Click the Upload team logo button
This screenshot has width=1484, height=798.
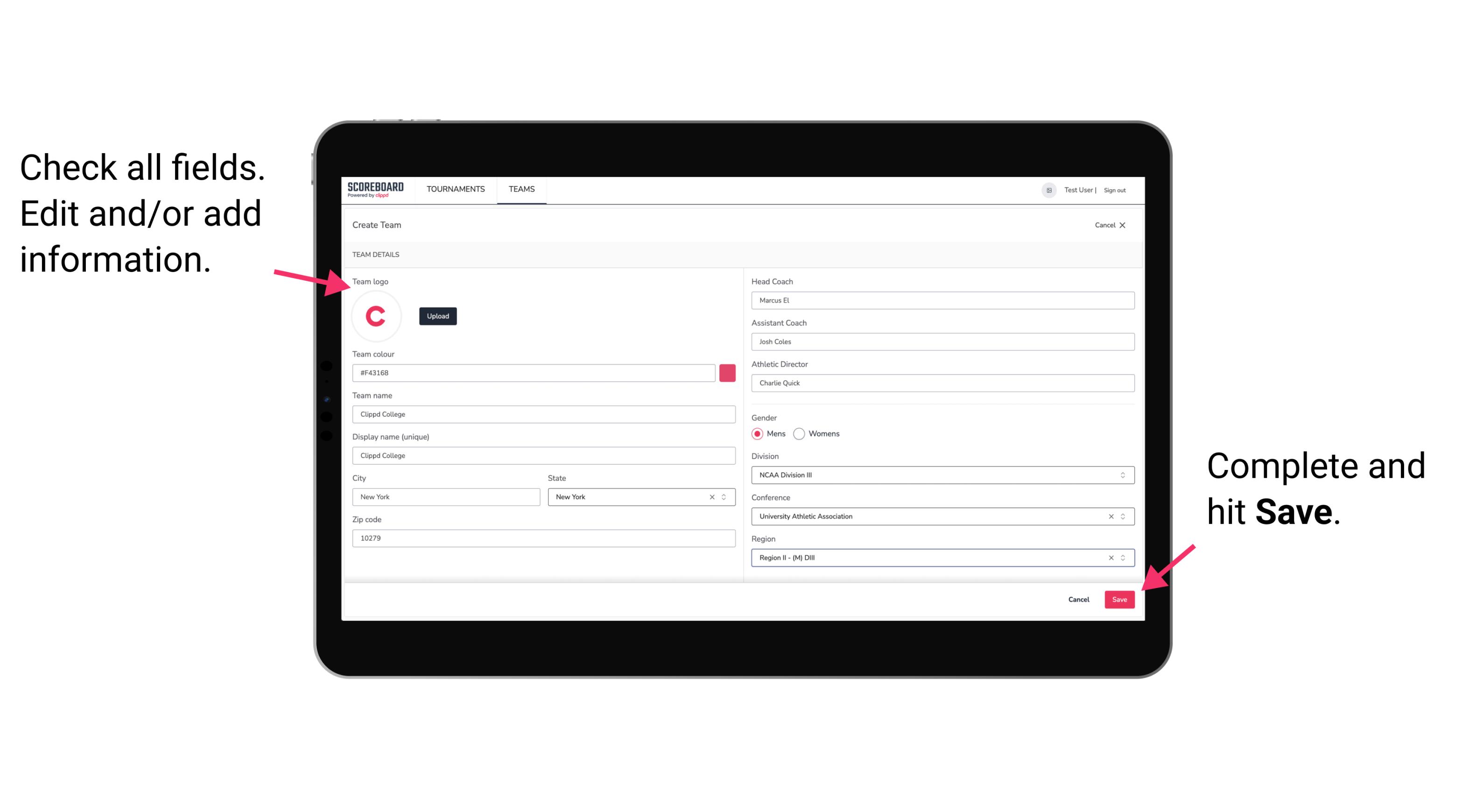pyautogui.click(x=437, y=315)
